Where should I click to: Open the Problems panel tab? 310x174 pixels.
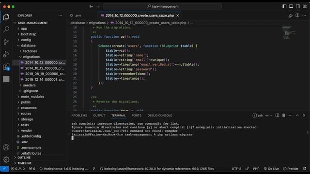point(79,116)
